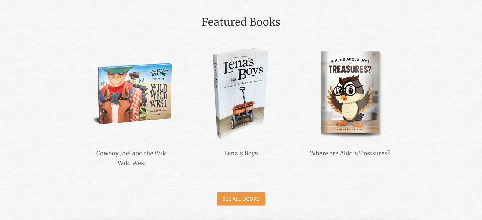The height and width of the screenshot is (220, 482).
Task: Click the Featured Books heading
Action: 241,22
